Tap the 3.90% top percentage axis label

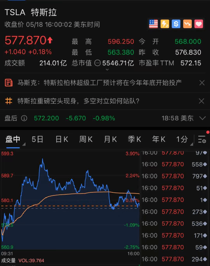[132, 154]
